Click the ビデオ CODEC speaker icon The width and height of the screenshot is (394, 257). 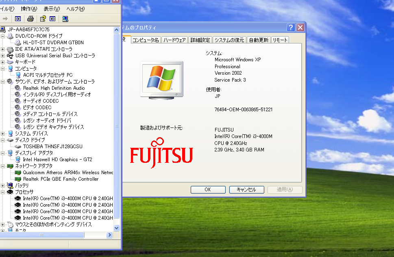17,108
